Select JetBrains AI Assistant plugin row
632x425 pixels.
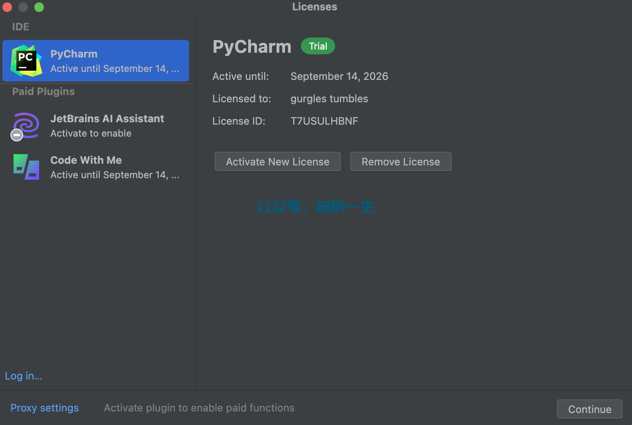96,126
